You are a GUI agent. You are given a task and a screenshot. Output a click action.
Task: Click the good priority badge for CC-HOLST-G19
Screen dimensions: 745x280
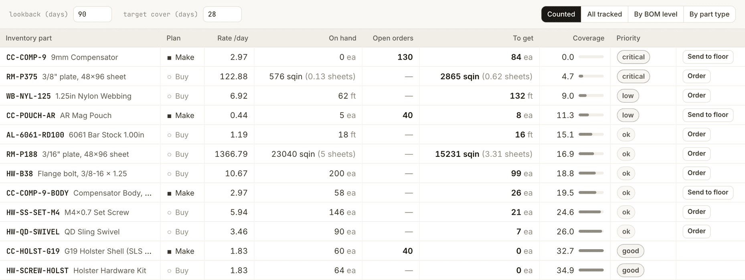click(x=630, y=251)
